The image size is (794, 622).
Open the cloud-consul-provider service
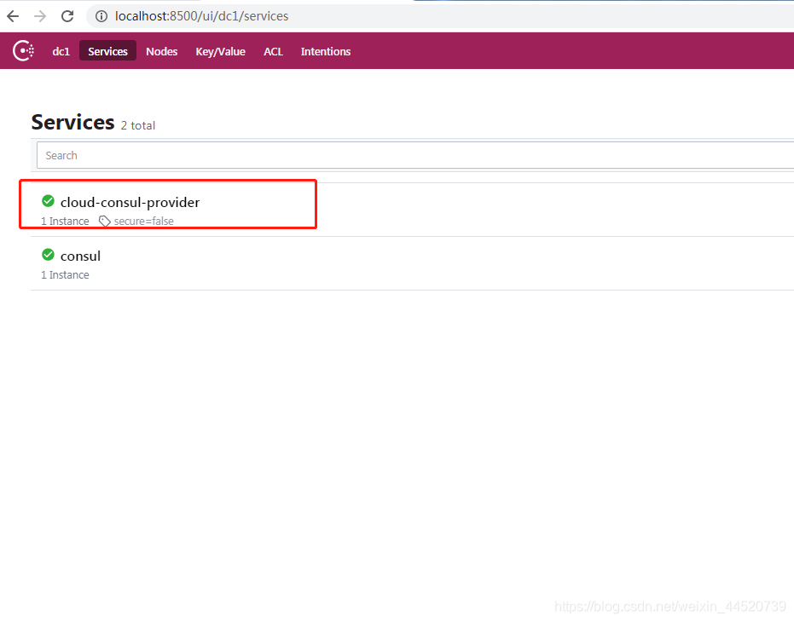(130, 202)
